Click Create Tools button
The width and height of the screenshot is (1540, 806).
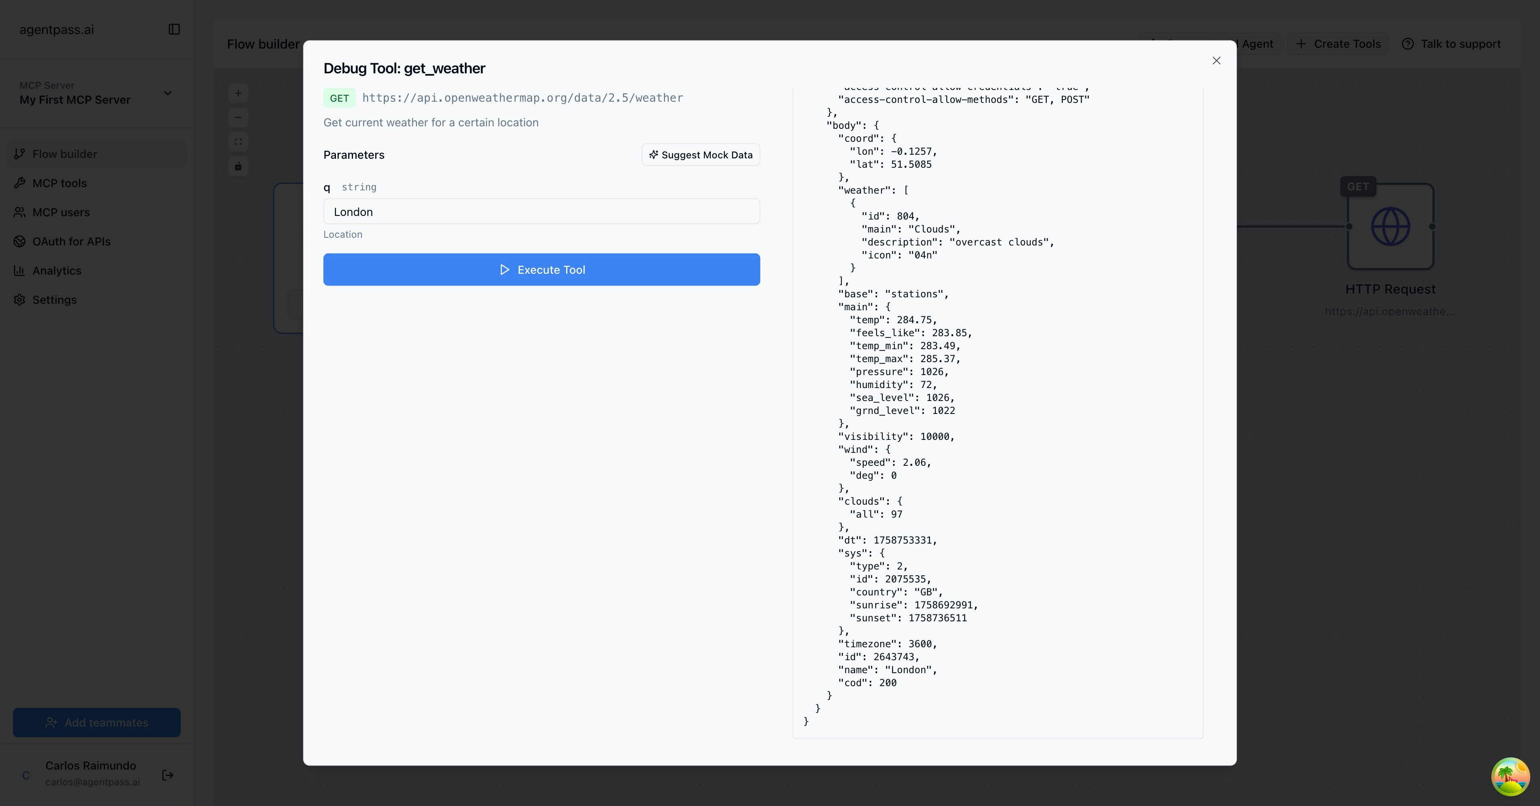(1338, 44)
